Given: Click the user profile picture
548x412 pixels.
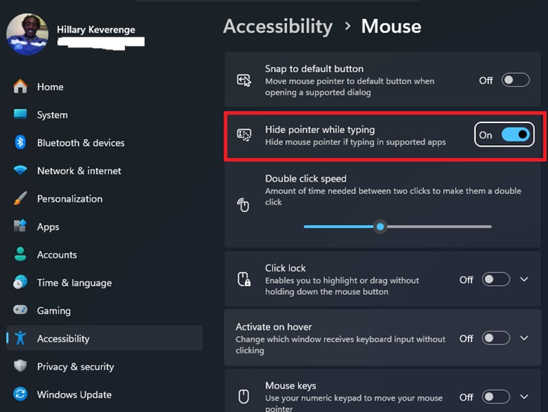Looking at the screenshot, I should (27, 34).
